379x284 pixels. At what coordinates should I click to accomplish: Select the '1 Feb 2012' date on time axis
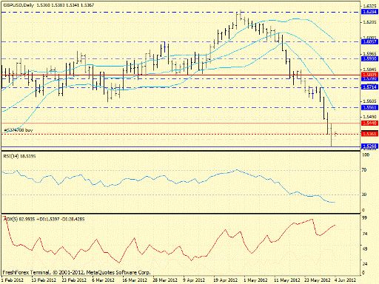[x=13, y=280]
